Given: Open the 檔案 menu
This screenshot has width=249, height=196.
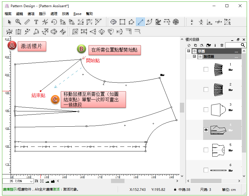Looking at the screenshot, I should [x=8, y=14].
